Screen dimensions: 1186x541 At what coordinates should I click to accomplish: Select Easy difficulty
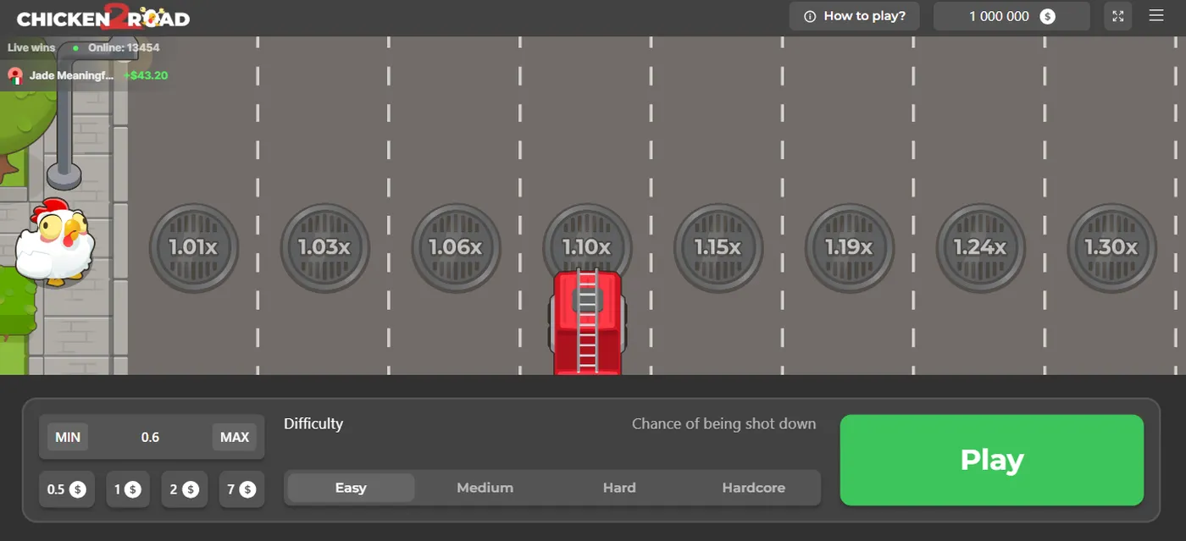[351, 488]
